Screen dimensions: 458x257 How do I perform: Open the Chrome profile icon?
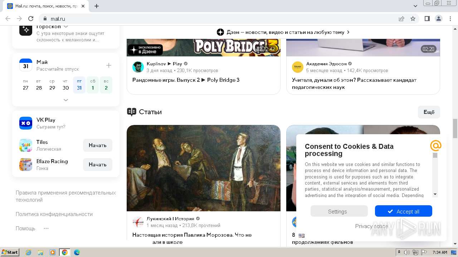click(438, 19)
